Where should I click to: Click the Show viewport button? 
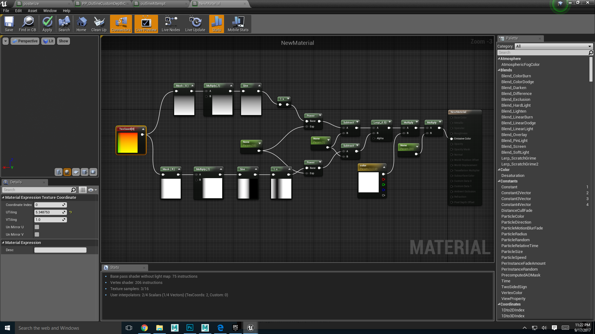click(63, 41)
